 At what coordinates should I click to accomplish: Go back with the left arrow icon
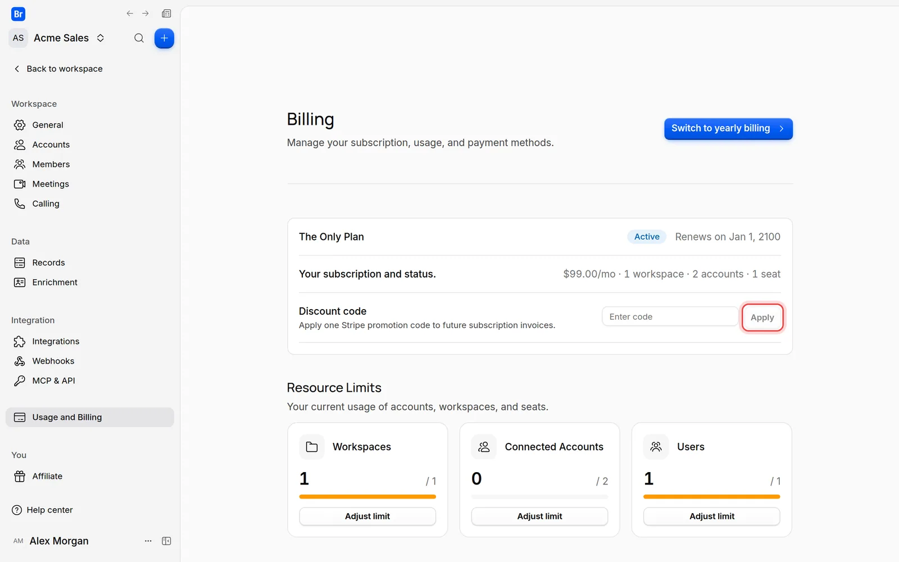coord(130,13)
